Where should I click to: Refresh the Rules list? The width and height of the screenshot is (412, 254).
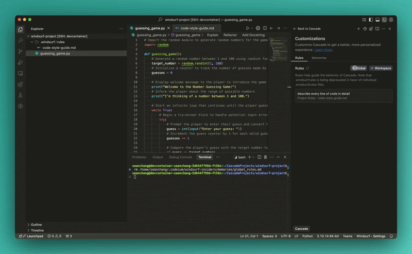point(307,68)
